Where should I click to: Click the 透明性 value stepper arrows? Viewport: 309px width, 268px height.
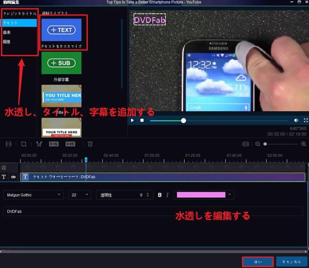click(x=148, y=195)
